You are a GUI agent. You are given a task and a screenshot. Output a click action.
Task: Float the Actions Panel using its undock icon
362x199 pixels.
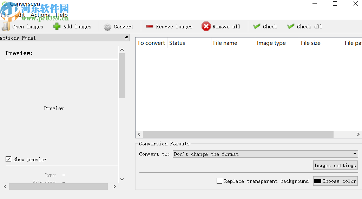click(x=126, y=38)
